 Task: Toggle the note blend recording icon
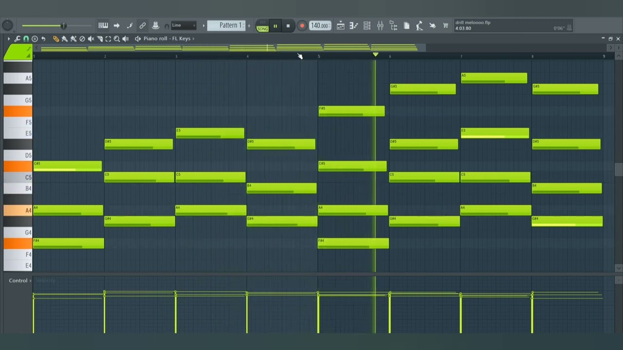tap(129, 25)
